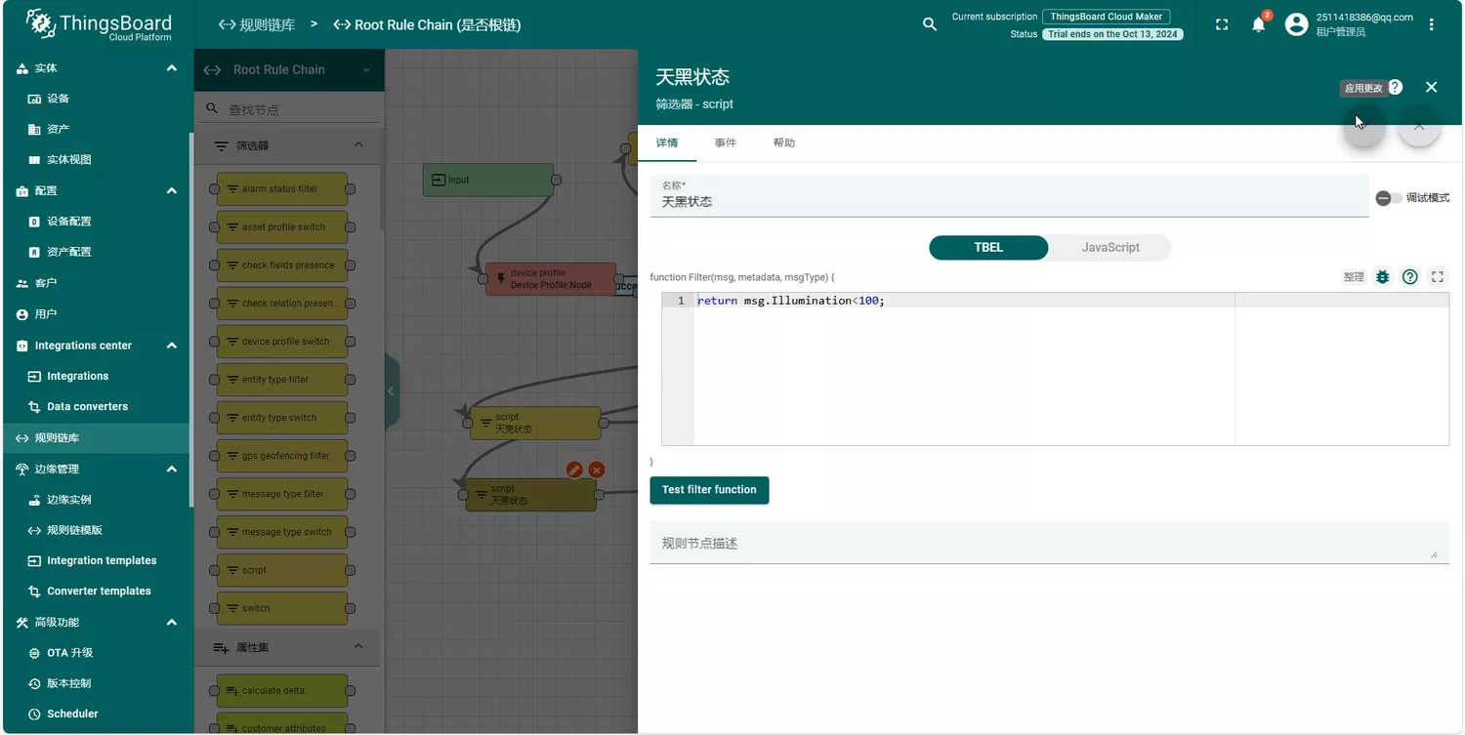Switch to the 事件 tab
This screenshot has width=1465, height=735.
[x=725, y=143]
